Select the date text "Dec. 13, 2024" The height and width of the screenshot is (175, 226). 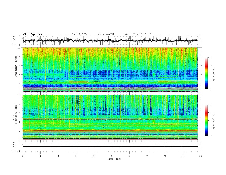[80, 34]
